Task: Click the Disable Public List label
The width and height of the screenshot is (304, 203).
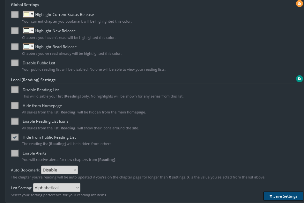Action: (39, 63)
